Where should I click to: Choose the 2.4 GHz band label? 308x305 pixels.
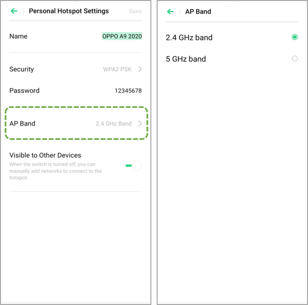(189, 37)
